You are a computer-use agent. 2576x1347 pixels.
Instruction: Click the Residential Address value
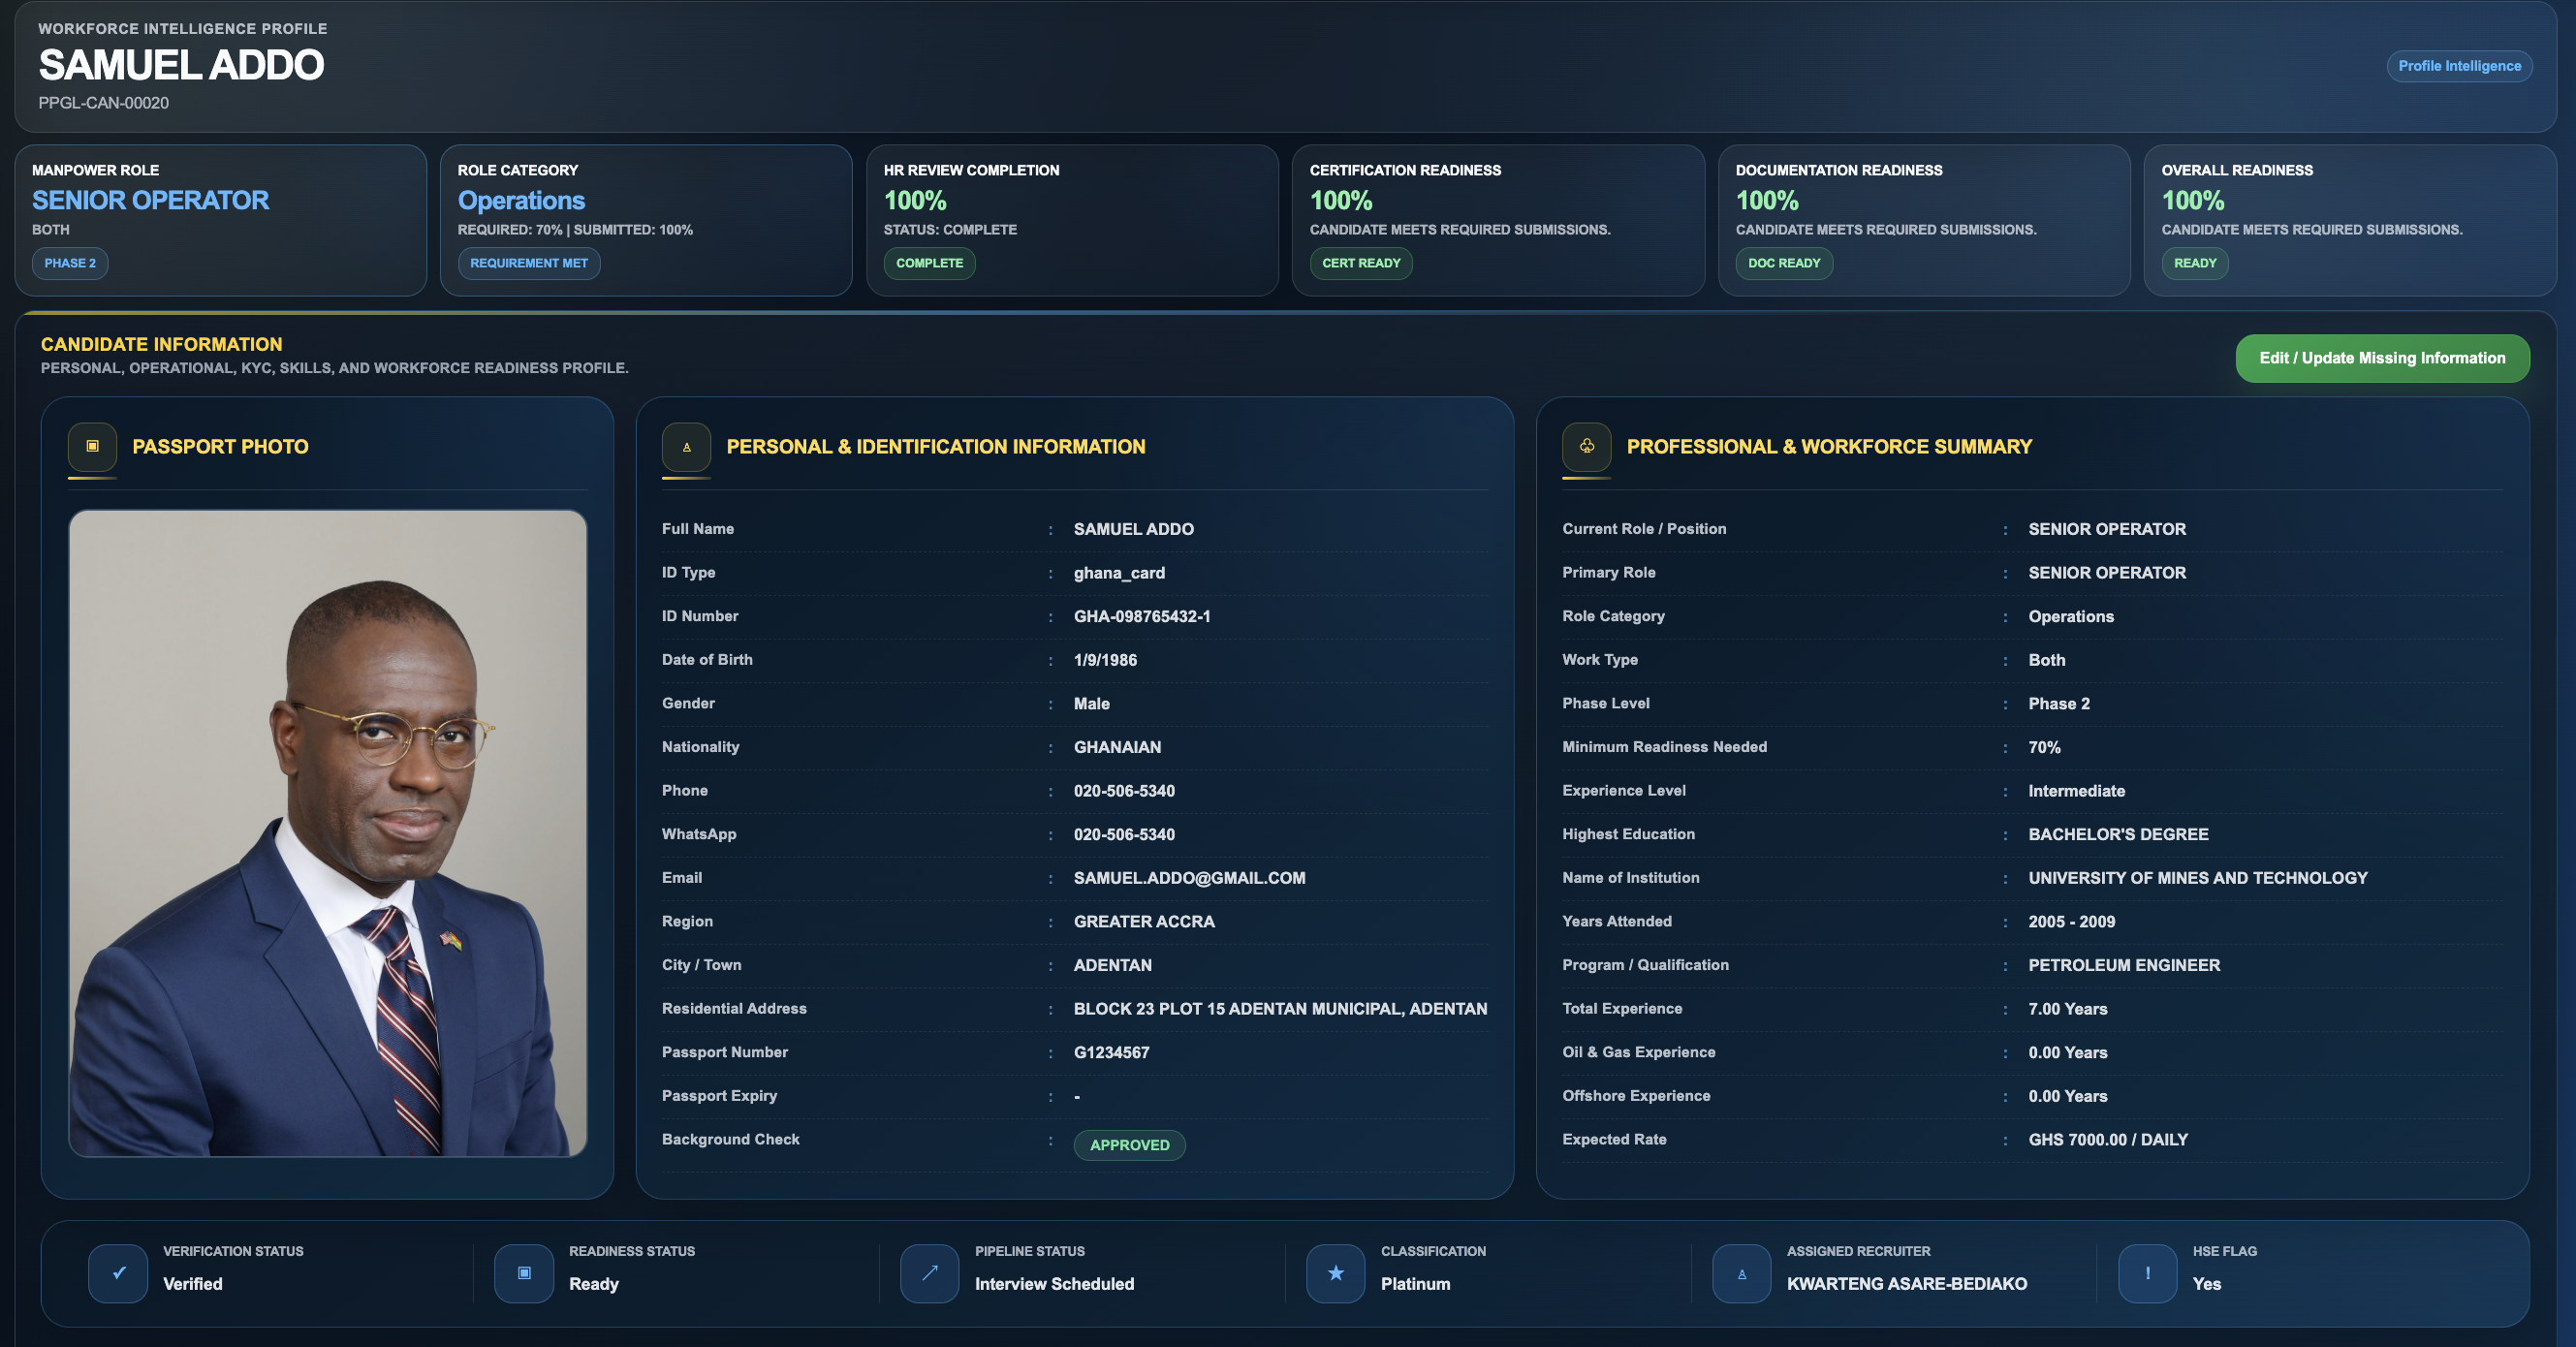(1280, 1009)
